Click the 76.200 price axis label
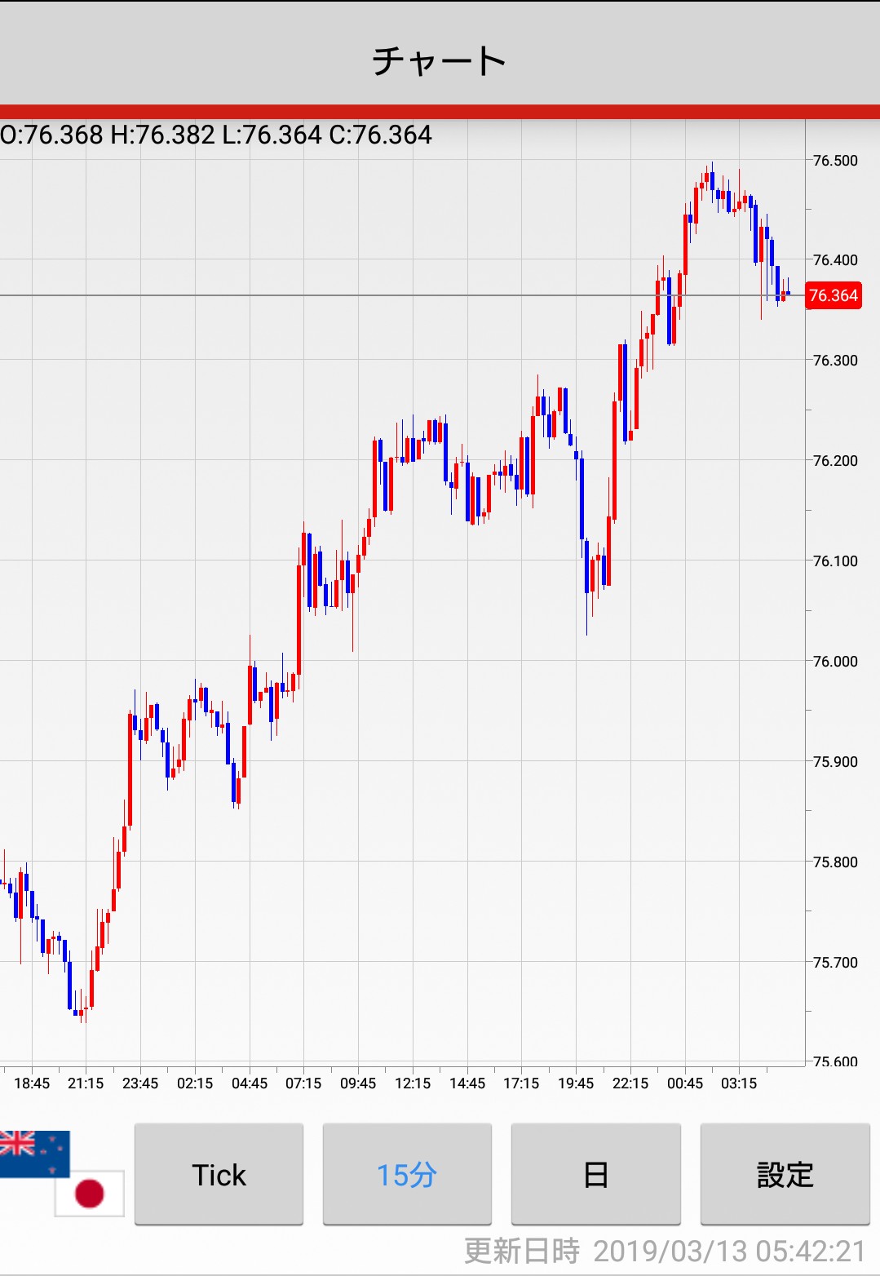Viewport: 880px width, 1276px height. (x=835, y=461)
